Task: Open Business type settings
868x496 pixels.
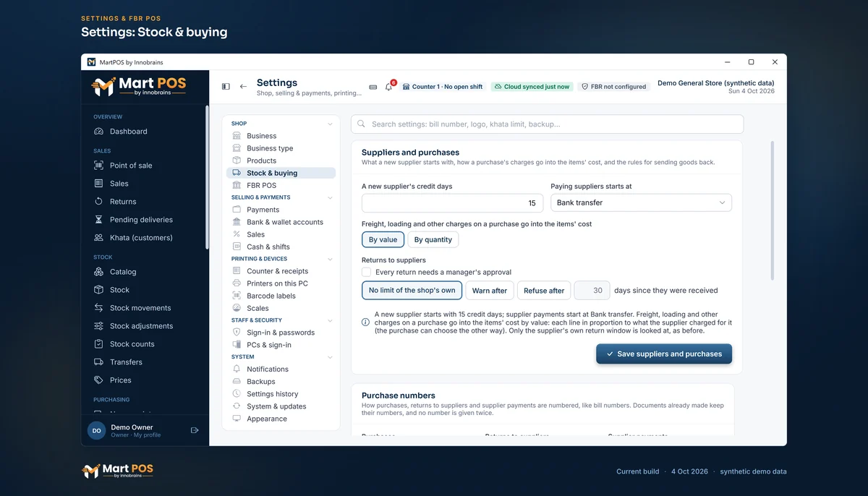Action: 281,148
